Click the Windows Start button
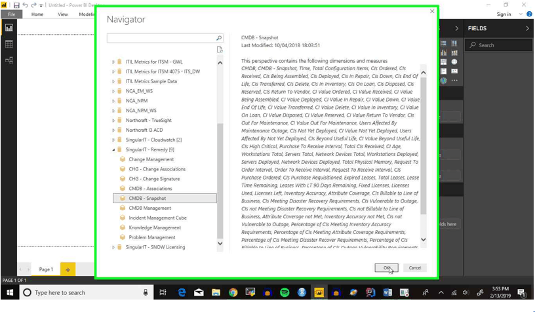 10,292
